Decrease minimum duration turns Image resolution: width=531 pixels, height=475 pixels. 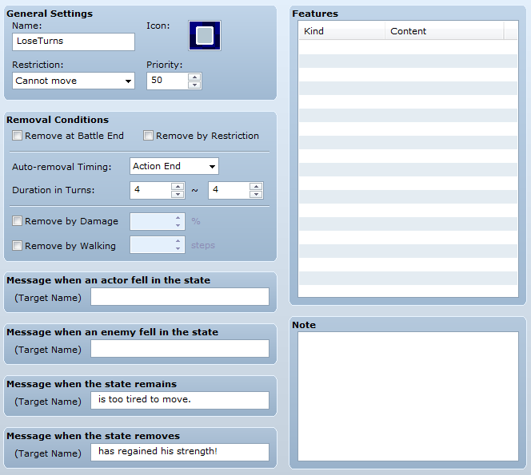(178, 195)
